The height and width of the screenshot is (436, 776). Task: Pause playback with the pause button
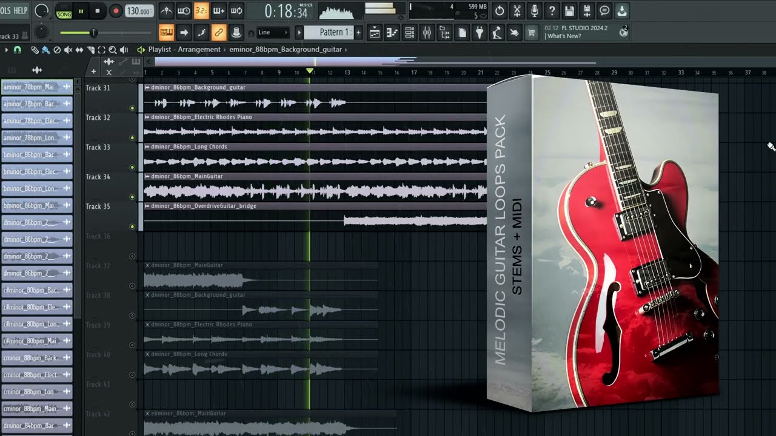(81, 11)
